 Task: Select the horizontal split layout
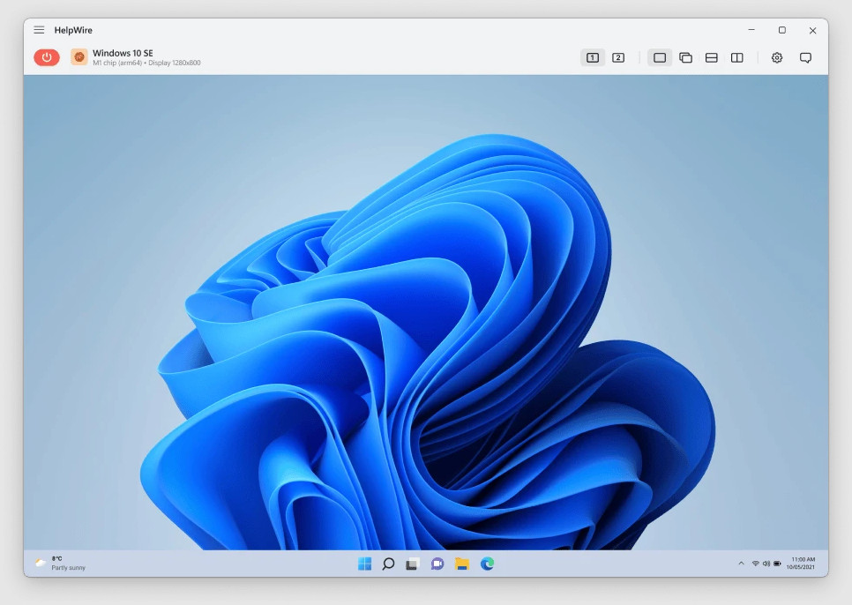(711, 57)
